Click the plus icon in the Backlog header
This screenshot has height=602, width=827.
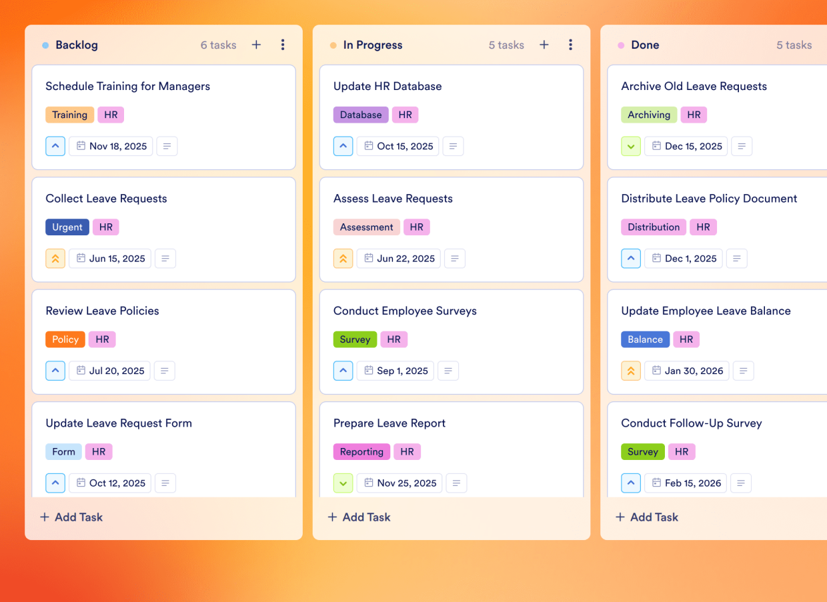(x=256, y=45)
